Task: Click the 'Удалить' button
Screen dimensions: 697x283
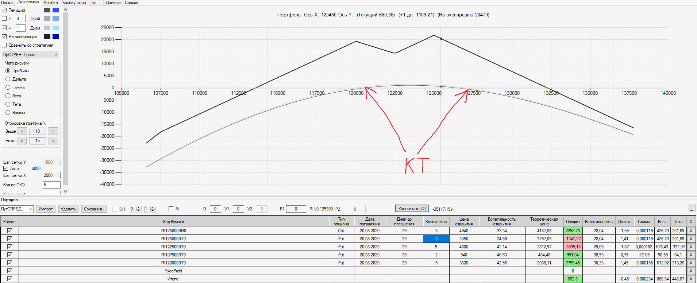Action: coord(68,209)
